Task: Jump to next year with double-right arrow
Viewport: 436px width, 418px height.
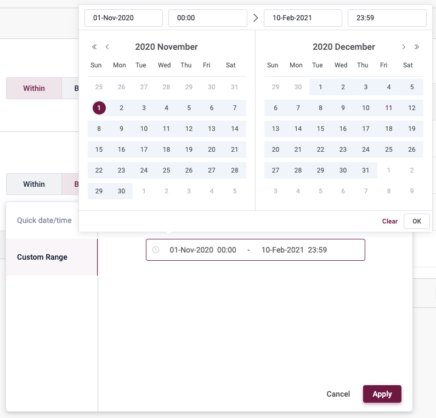Action: [x=417, y=47]
